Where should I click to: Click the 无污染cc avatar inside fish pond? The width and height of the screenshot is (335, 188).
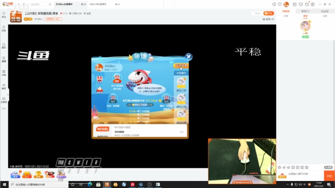[99, 67]
